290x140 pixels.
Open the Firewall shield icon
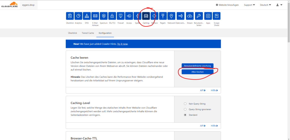pos(121,16)
